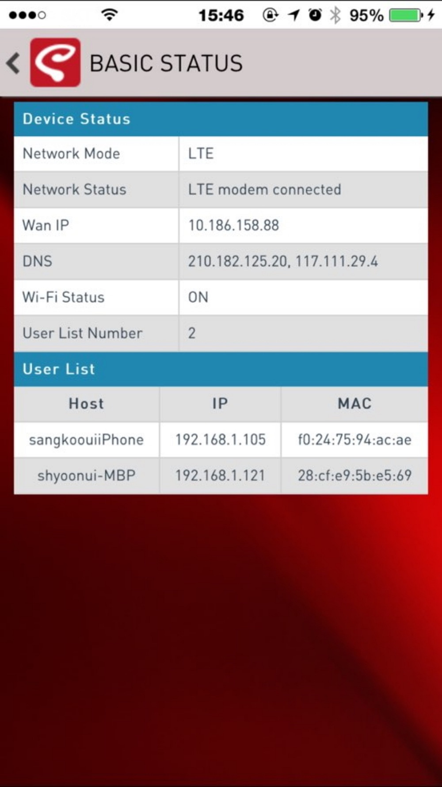The height and width of the screenshot is (787, 442).
Task: Tap the red app logo icon
Action: coord(55,62)
